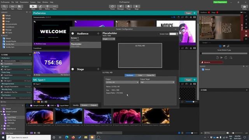
Task: Open the Presentation menu
Action: point(24,2)
